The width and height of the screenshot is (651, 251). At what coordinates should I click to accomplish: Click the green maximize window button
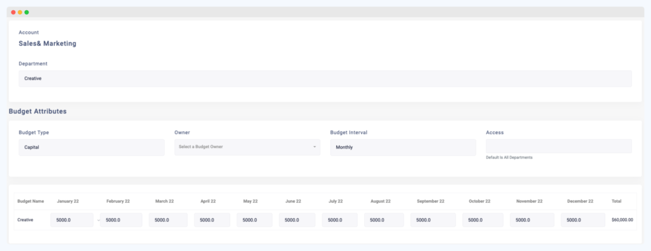[x=27, y=12]
